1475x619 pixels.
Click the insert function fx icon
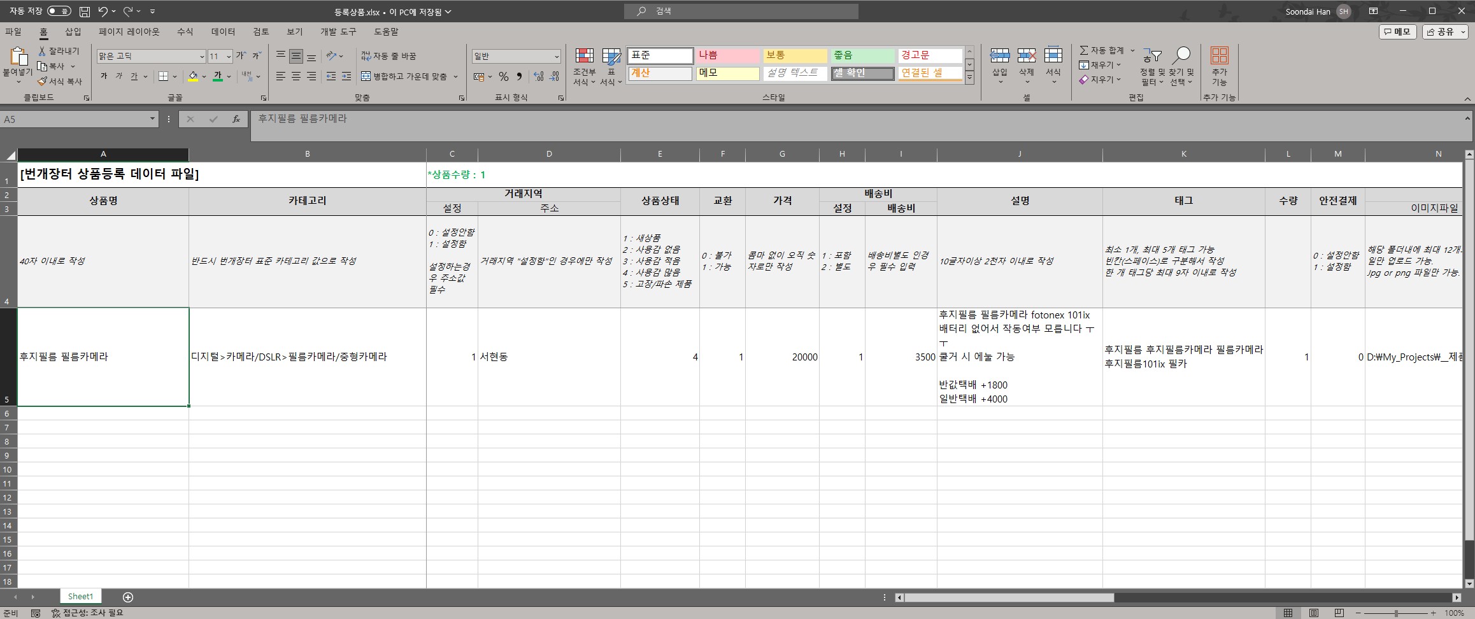[236, 119]
